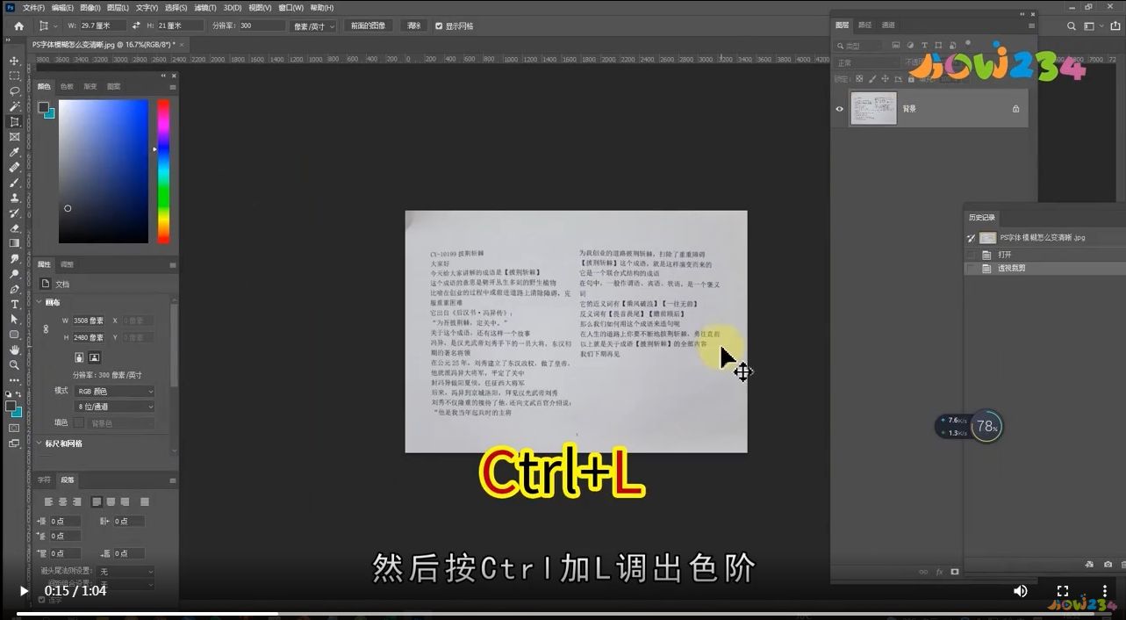1126x620 pixels.
Task: Select the History Brush tool
Action: coord(14,213)
